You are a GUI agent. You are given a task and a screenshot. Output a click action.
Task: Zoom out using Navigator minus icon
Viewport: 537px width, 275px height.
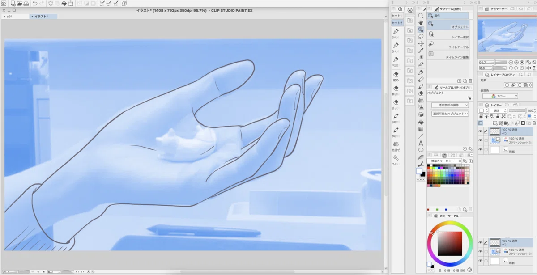(510, 63)
